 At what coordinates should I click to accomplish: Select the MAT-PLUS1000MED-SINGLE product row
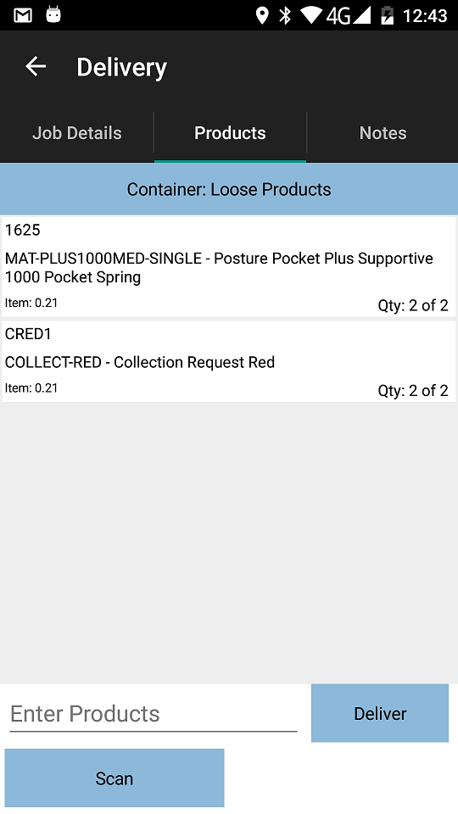click(229, 267)
